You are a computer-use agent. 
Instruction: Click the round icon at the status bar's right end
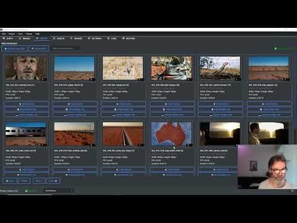coord(293,191)
